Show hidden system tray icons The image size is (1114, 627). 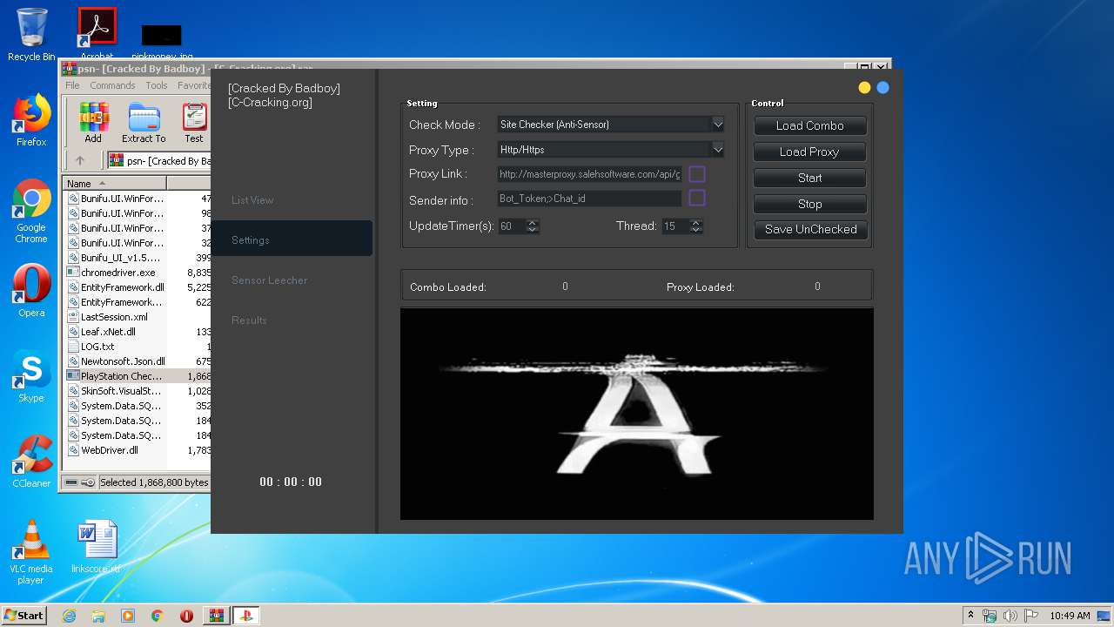point(970,615)
